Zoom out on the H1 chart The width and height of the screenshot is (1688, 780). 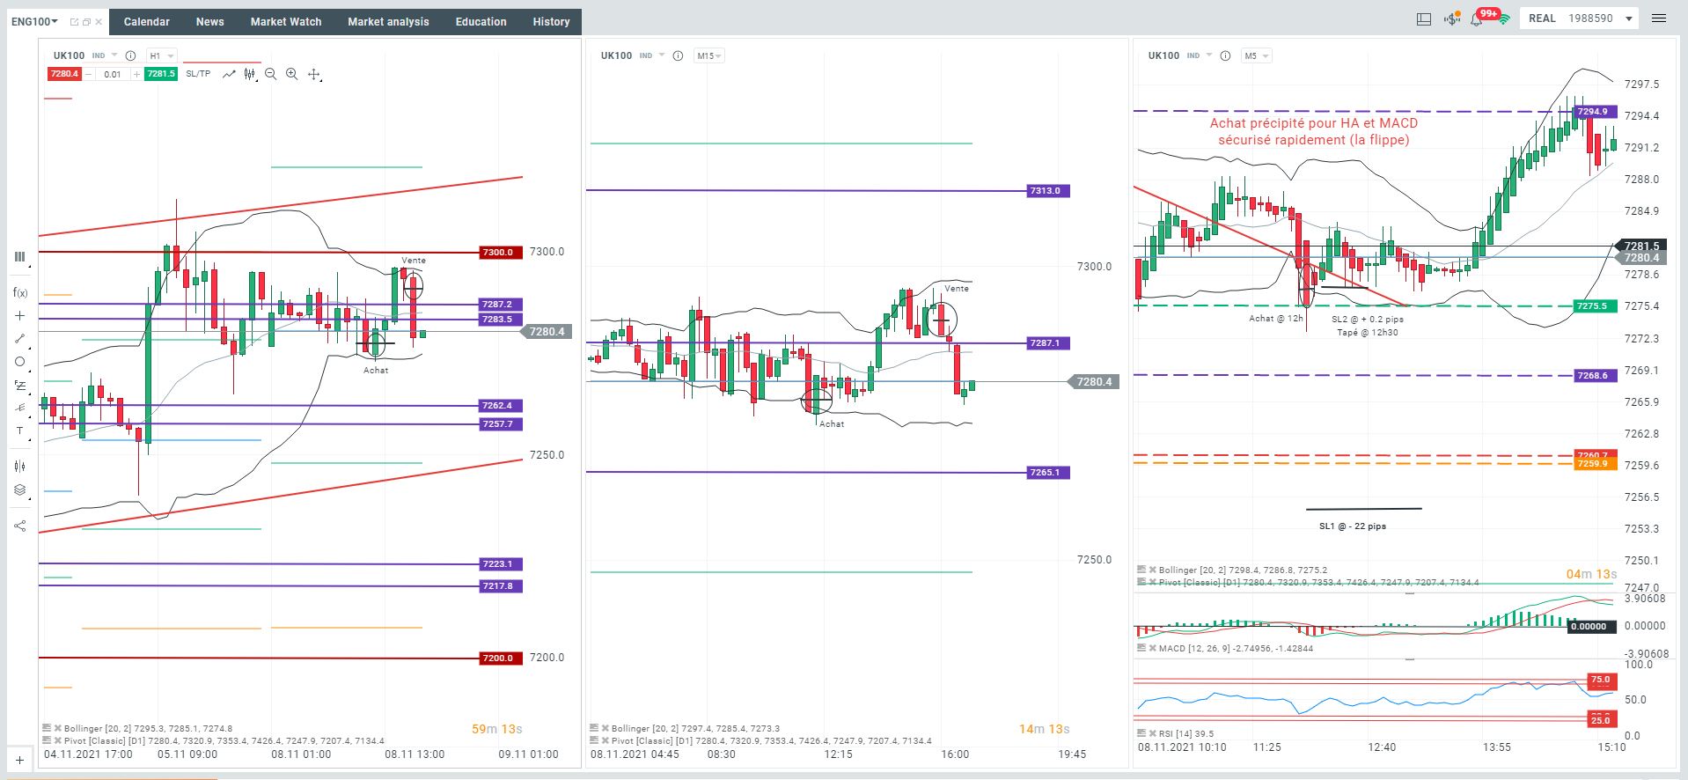[270, 74]
